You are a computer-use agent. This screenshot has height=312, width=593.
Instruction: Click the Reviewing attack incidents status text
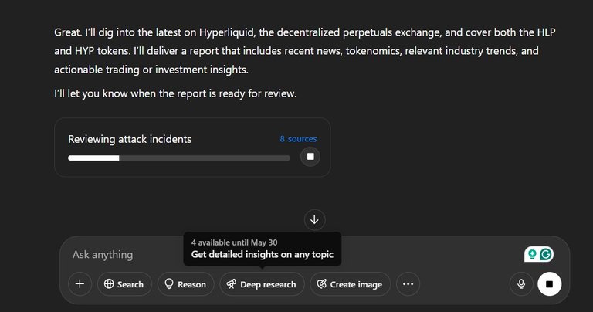point(130,139)
